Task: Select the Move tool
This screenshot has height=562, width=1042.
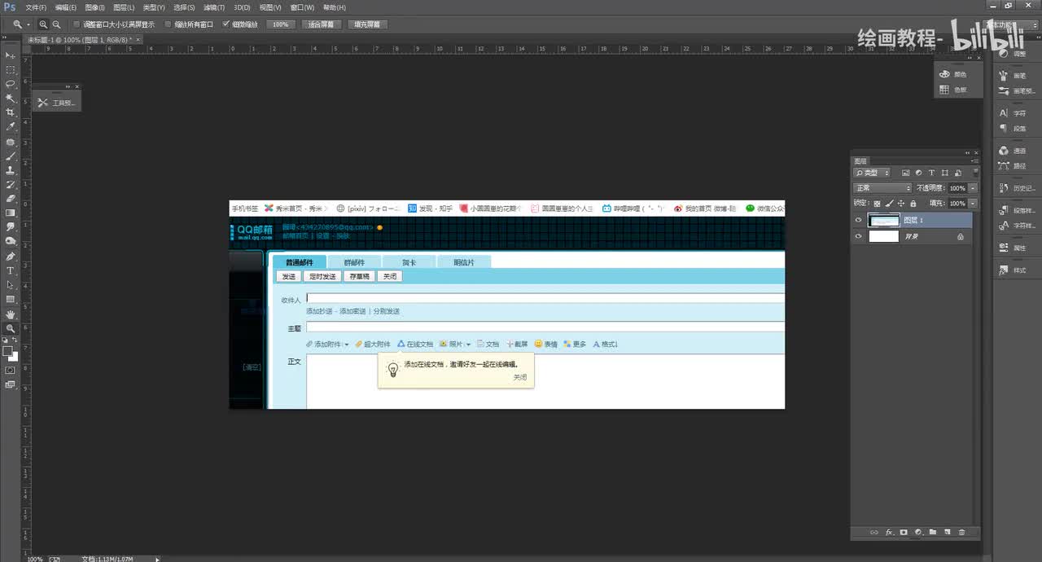Action: 11,55
